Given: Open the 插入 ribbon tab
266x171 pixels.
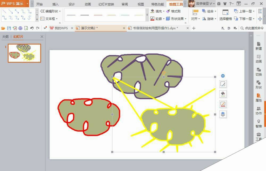Looking at the screenshot, I should pyautogui.click(x=55, y=4).
